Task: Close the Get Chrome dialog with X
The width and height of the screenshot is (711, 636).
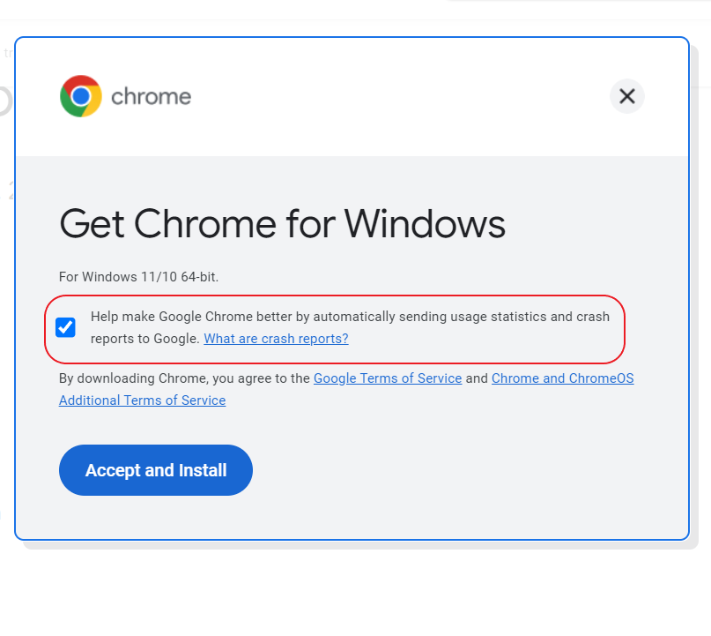Action: (626, 96)
